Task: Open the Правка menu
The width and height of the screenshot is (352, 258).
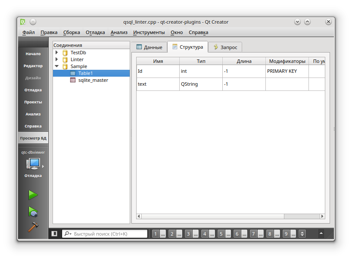Action: tap(49, 32)
